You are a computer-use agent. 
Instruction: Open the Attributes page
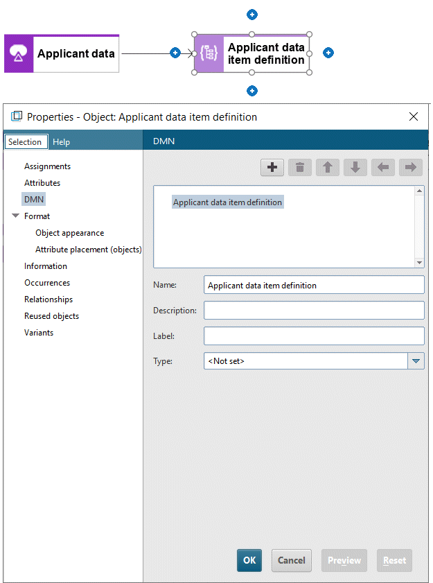coord(42,183)
